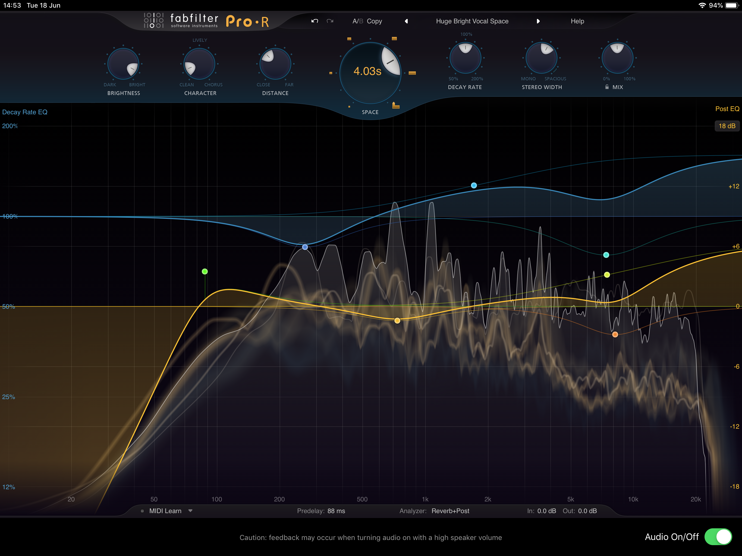Go to next preset arrow
Viewport: 742px width, 556px height.
click(538, 21)
